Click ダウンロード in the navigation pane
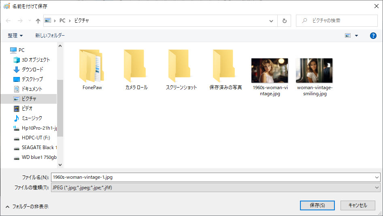Viewport: 383px width, 216px height. coord(32,69)
